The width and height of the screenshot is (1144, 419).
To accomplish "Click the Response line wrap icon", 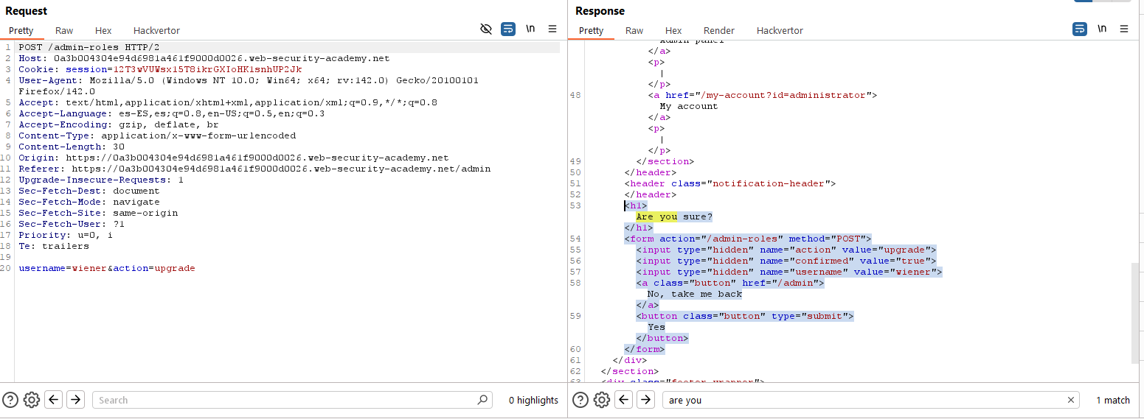I will (1080, 29).
